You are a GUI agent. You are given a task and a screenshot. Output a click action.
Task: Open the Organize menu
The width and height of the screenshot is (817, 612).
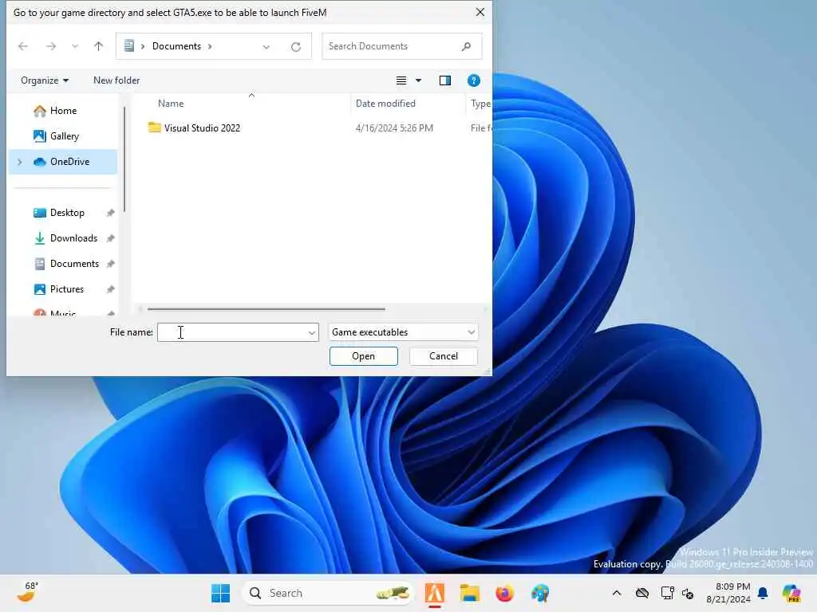coord(45,80)
